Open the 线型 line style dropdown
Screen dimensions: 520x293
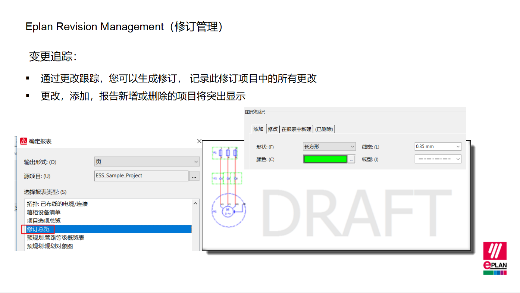point(438,159)
